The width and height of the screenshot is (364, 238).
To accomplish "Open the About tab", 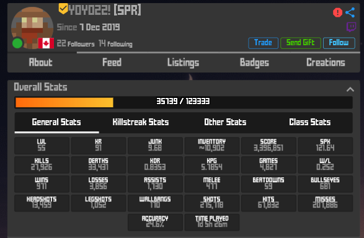I will coord(41,63).
